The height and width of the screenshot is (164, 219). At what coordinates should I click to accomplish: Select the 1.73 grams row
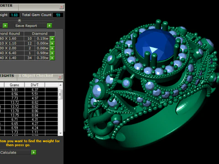[29, 132]
